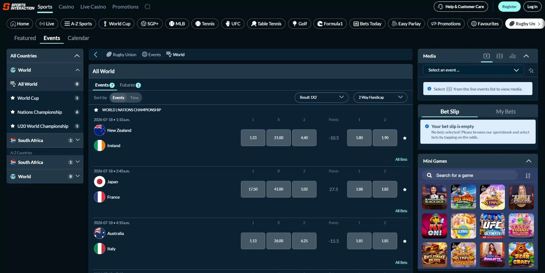Click the Log in button
This screenshot has height=273, width=545.
tap(532, 7)
